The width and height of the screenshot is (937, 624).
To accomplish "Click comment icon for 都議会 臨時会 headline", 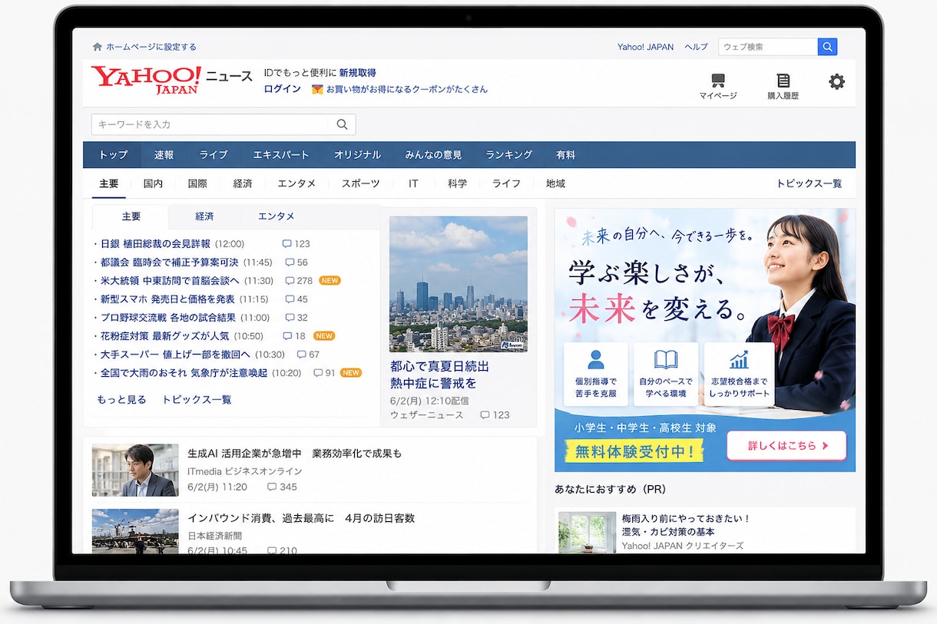I will [x=290, y=262].
